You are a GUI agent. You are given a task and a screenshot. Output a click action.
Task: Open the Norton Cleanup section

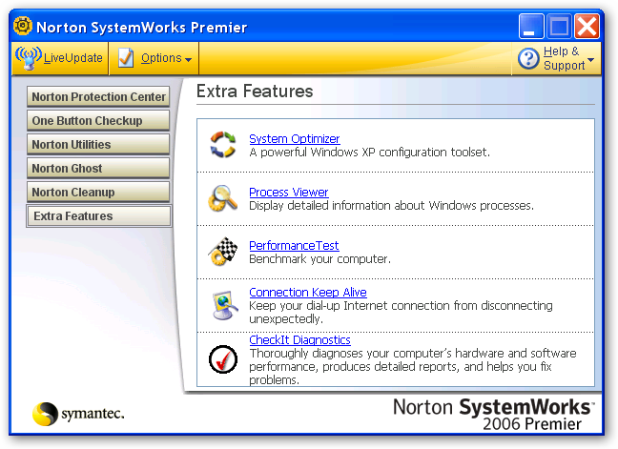pyautogui.click(x=98, y=192)
